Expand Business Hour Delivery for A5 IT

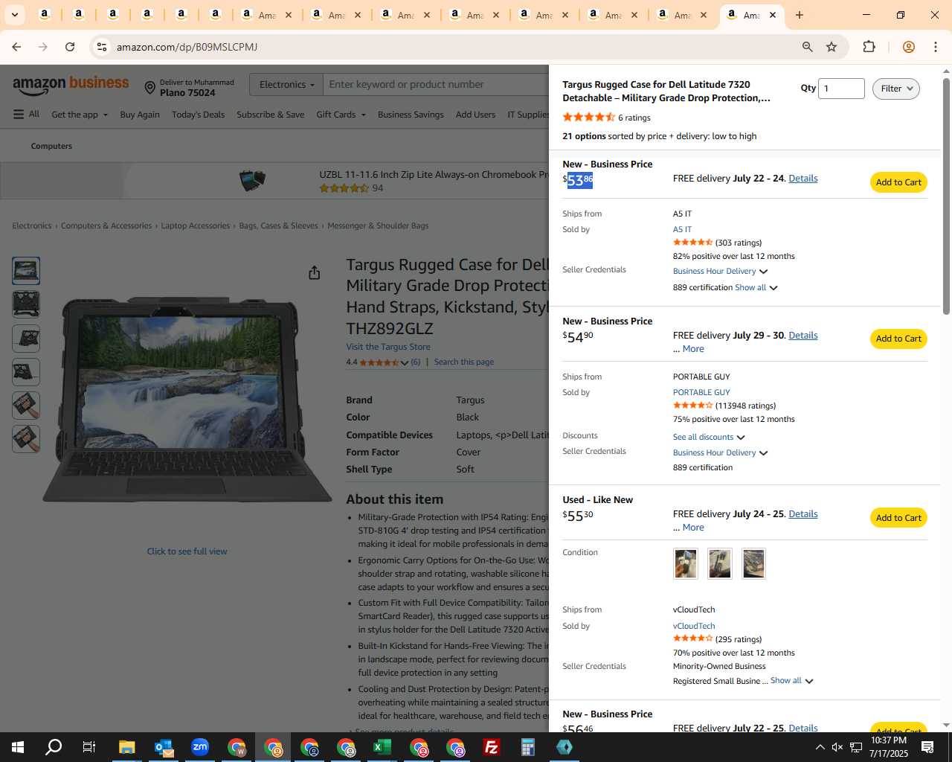tap(720, 271)
